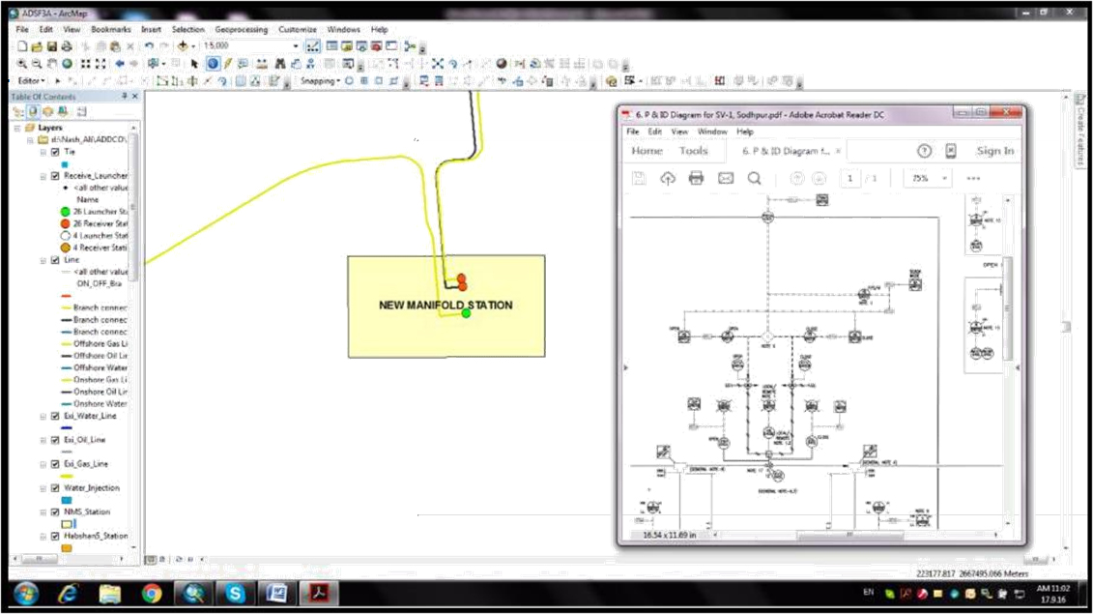Open the Geoprocessing menu

(241, 30)
